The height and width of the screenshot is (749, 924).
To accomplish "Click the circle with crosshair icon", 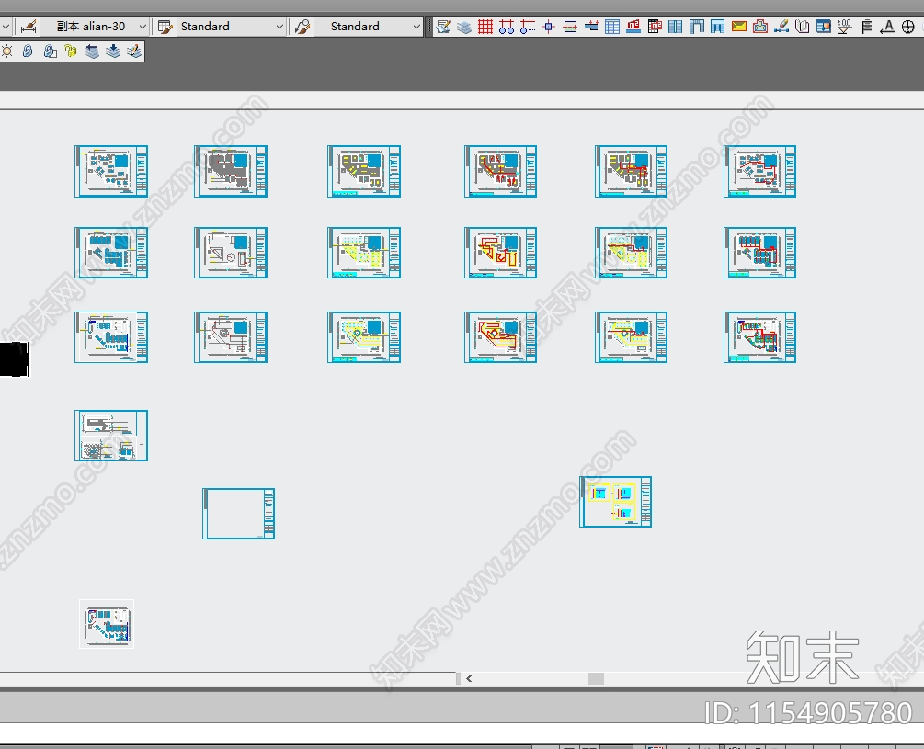I will tap(908, 27).
